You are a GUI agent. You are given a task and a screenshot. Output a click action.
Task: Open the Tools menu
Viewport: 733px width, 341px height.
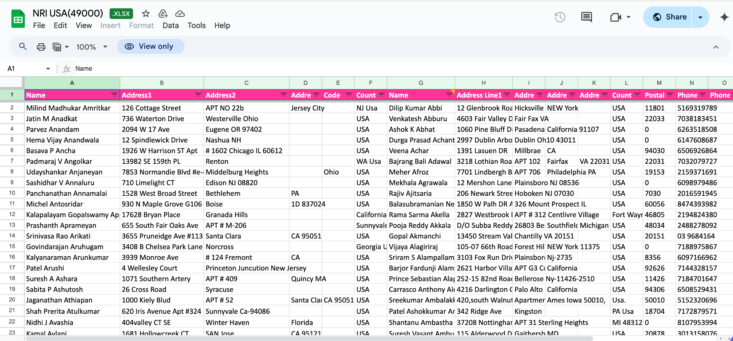[x=197, y=26]
